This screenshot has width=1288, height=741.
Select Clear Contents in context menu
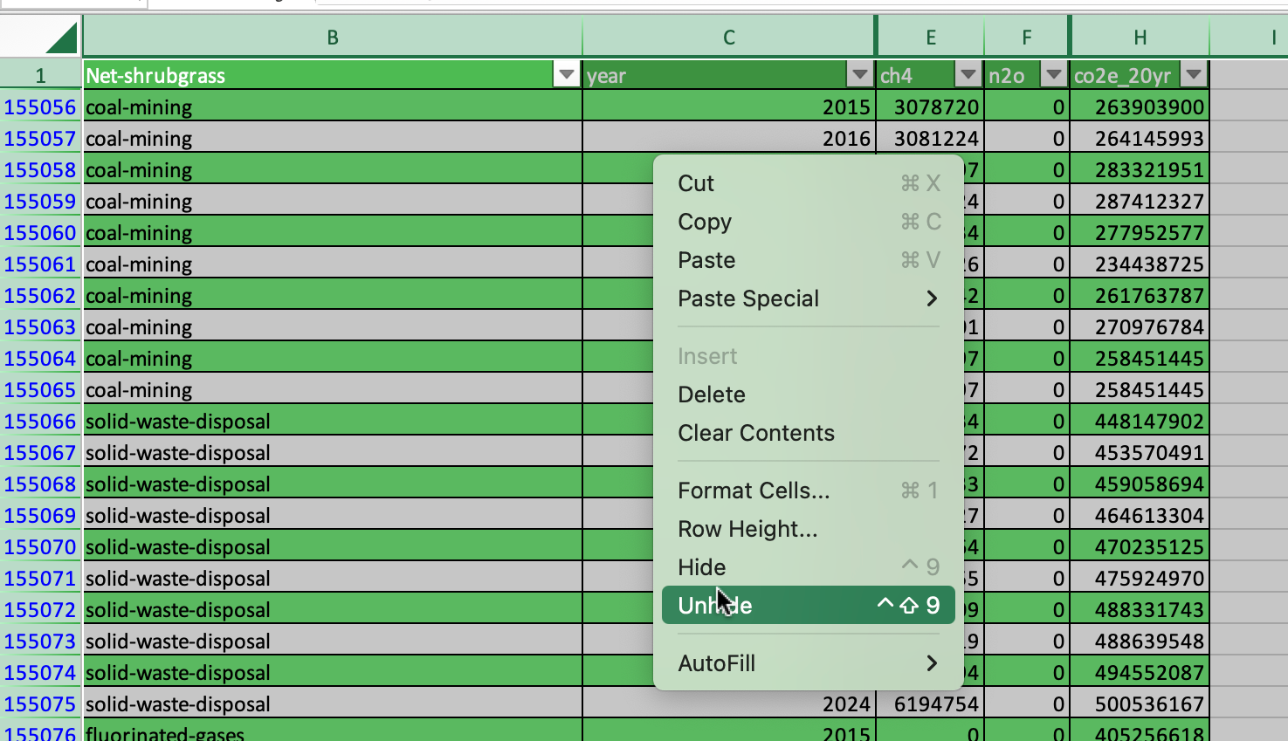pyautogui.click(x=809, y=433)
